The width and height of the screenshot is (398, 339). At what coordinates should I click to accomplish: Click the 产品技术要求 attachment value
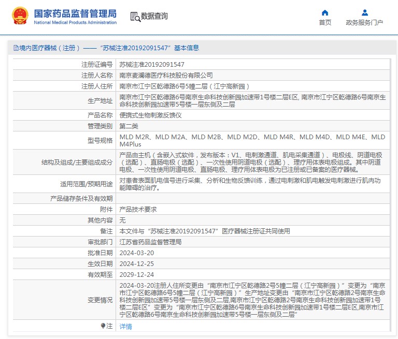tap(138, 210)
